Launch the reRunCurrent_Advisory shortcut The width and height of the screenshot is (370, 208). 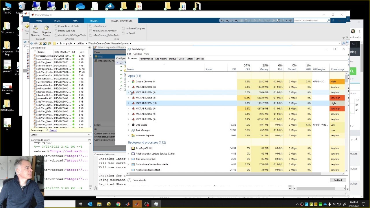[x=104, y=31]
